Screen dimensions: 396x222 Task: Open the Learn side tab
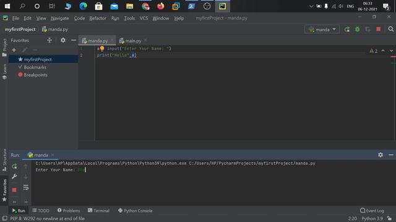(x=4, y=72)
